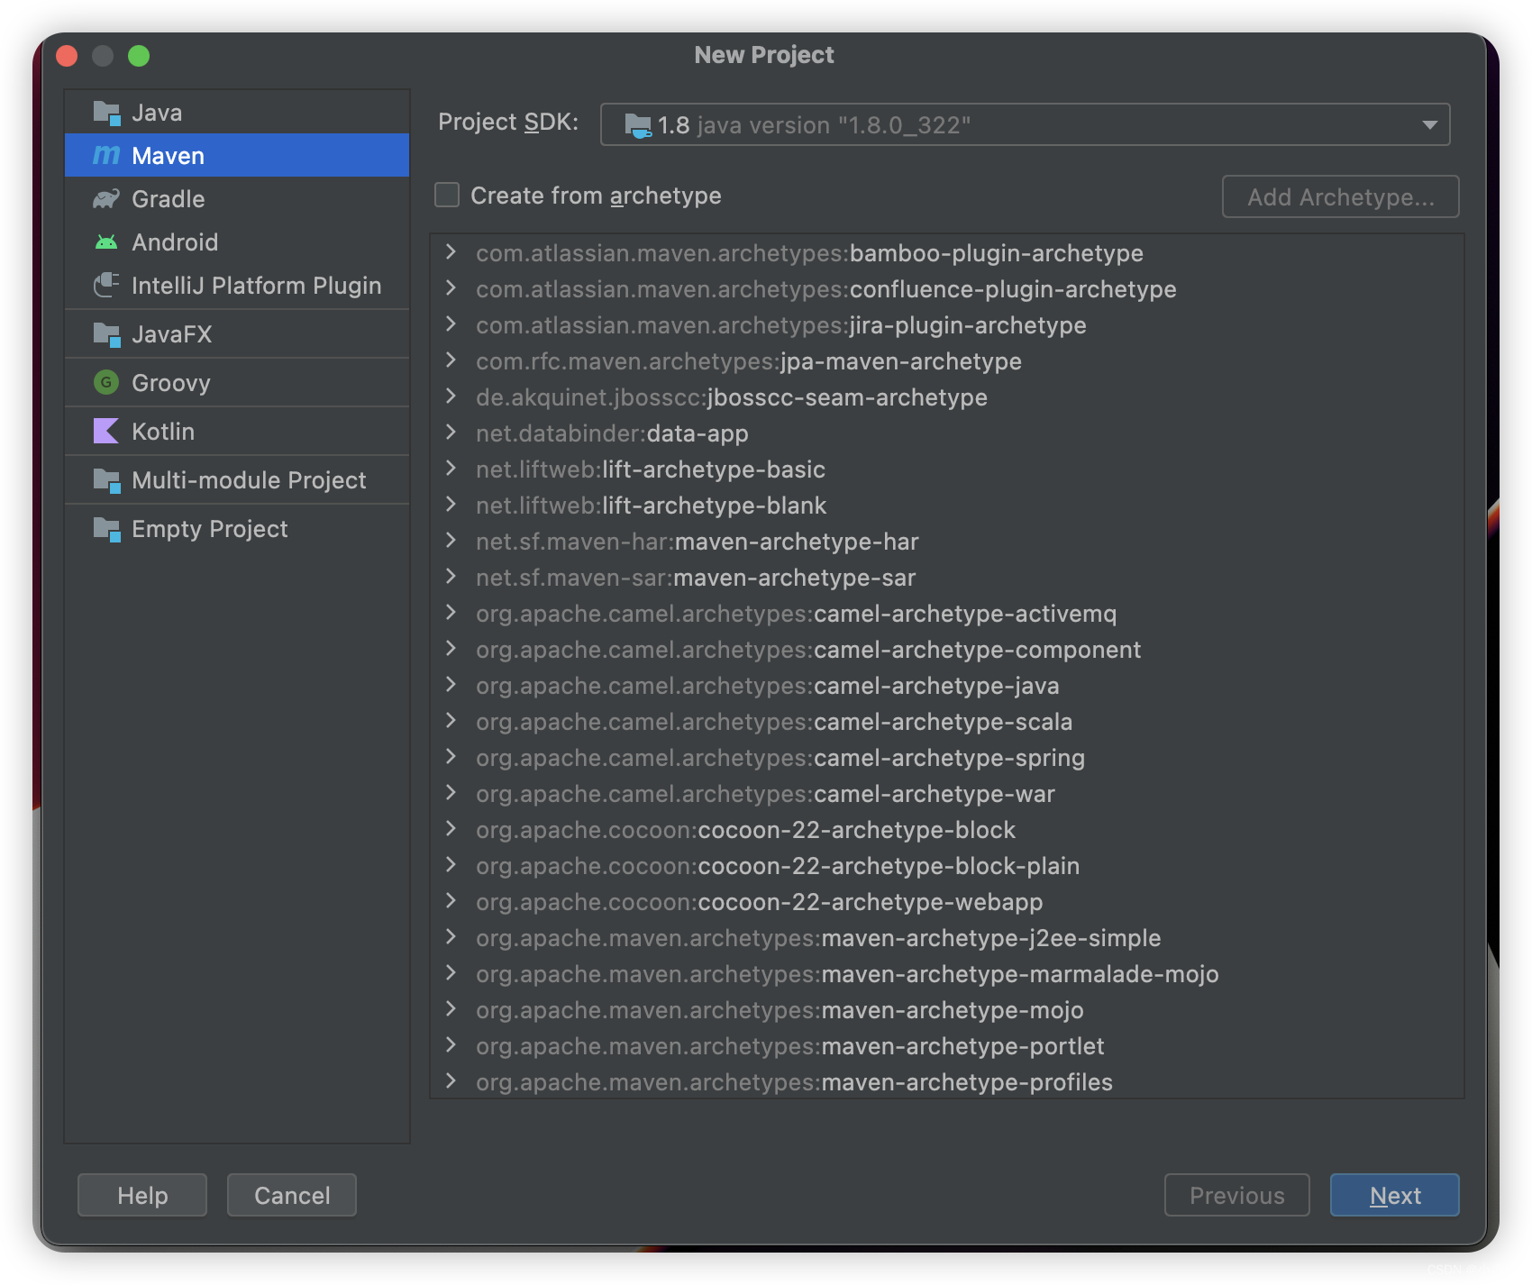Expand maven-archetype-sar node
Image resolution: width=1532 pixels, height=1285 pixels.
point(451,577)
